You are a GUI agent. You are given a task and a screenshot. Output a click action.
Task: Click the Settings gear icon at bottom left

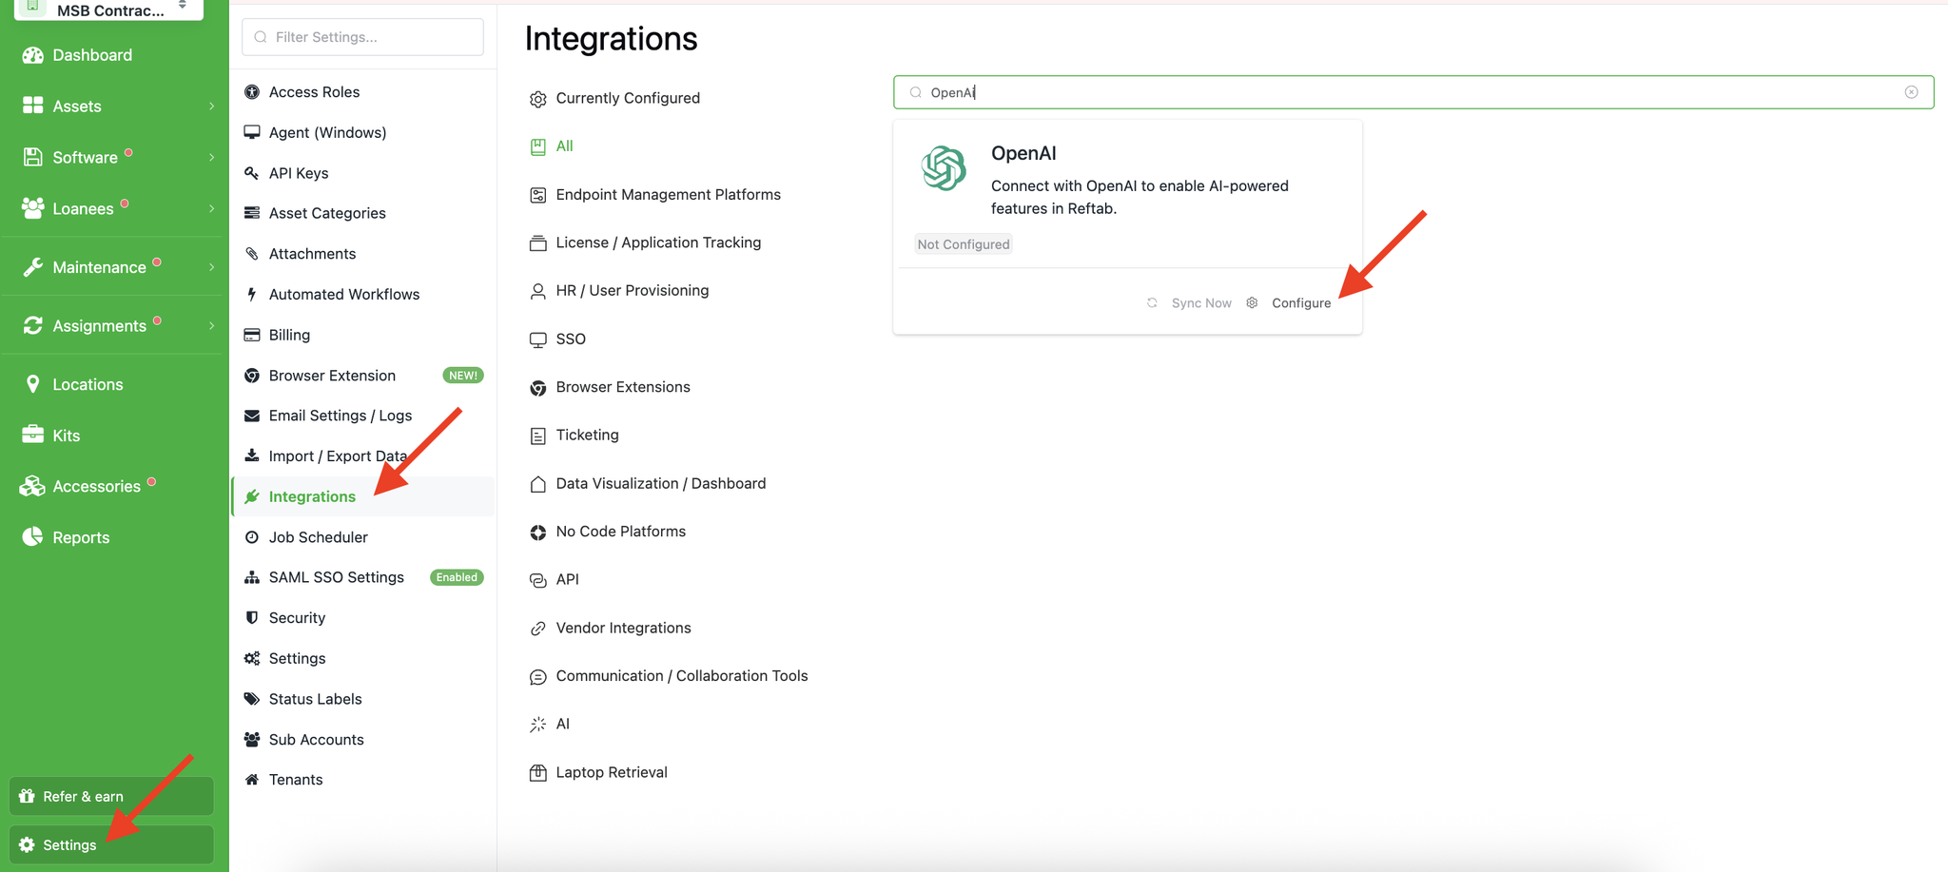click(27, 844)
